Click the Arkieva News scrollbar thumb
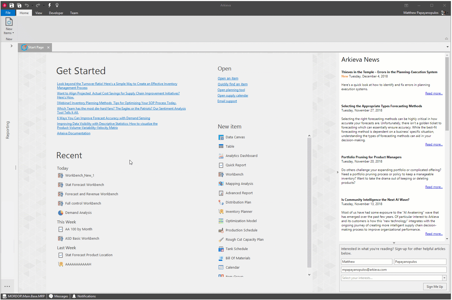The width and height of the screenshot is (452, 300). coord(447,94)
